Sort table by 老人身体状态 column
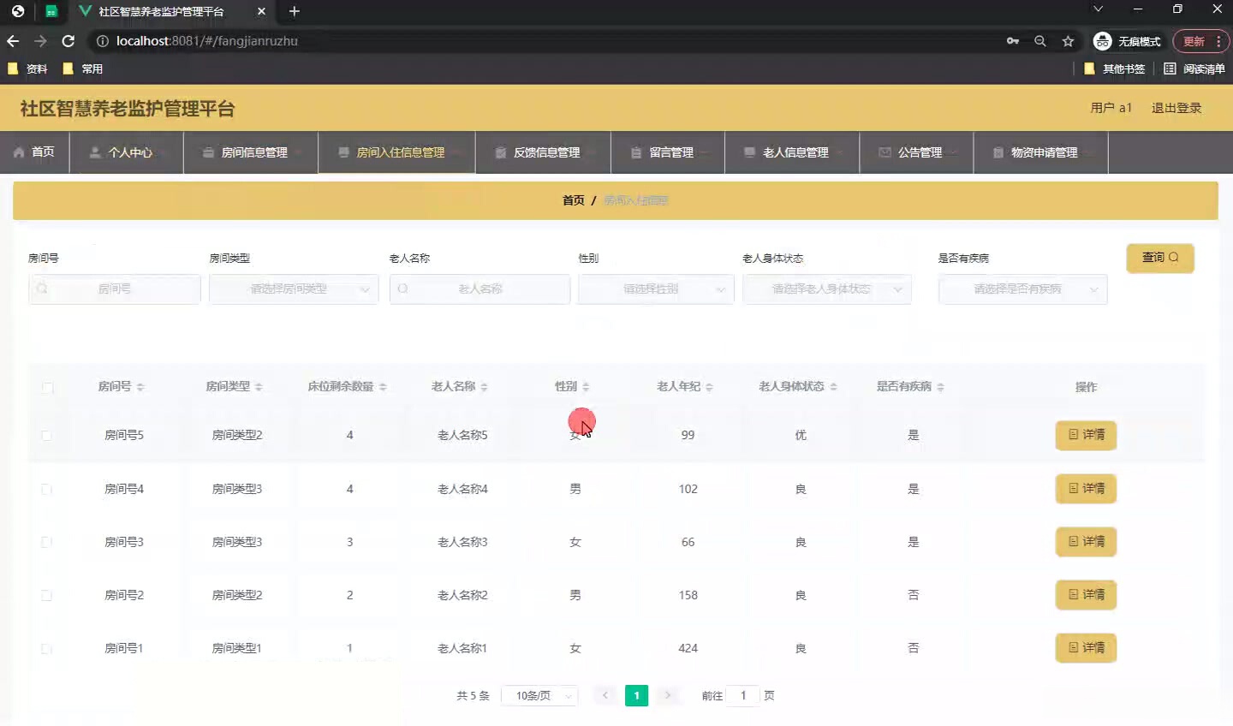 (833, 387)
